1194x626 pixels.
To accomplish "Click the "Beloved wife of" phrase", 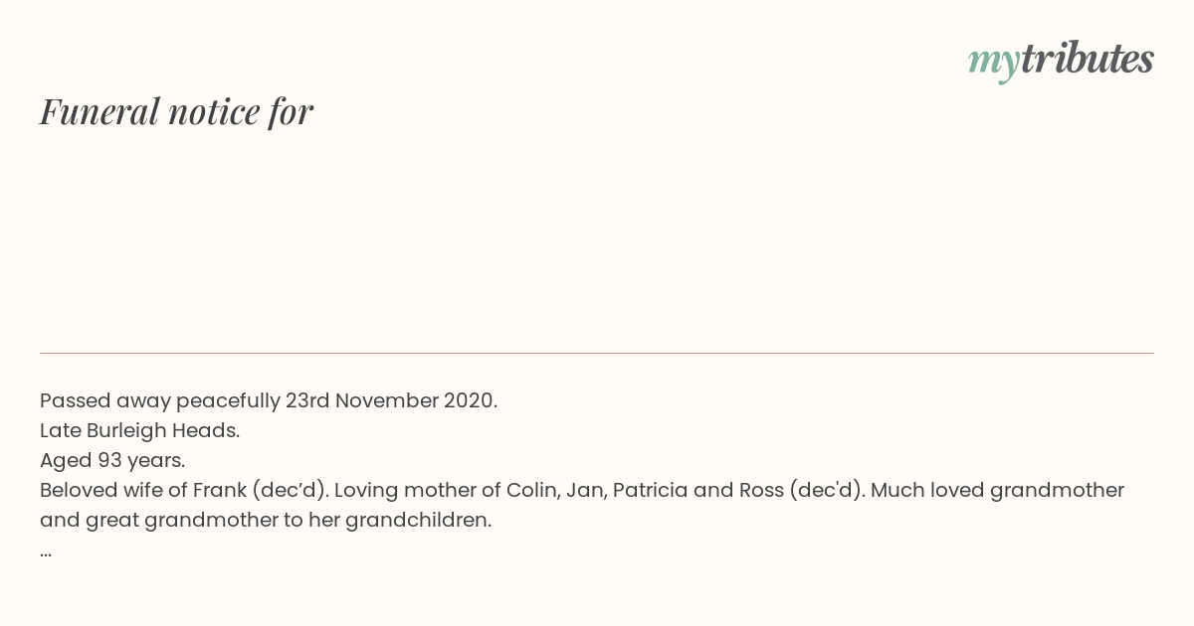I will (x=112, y=490).
